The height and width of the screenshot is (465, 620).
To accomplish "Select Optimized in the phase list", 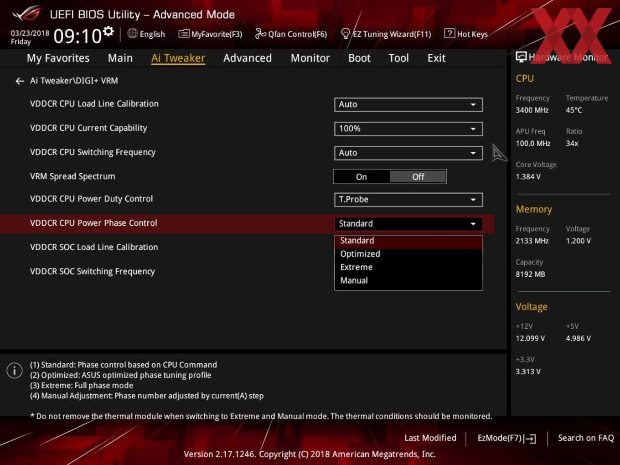I will 408,254.
